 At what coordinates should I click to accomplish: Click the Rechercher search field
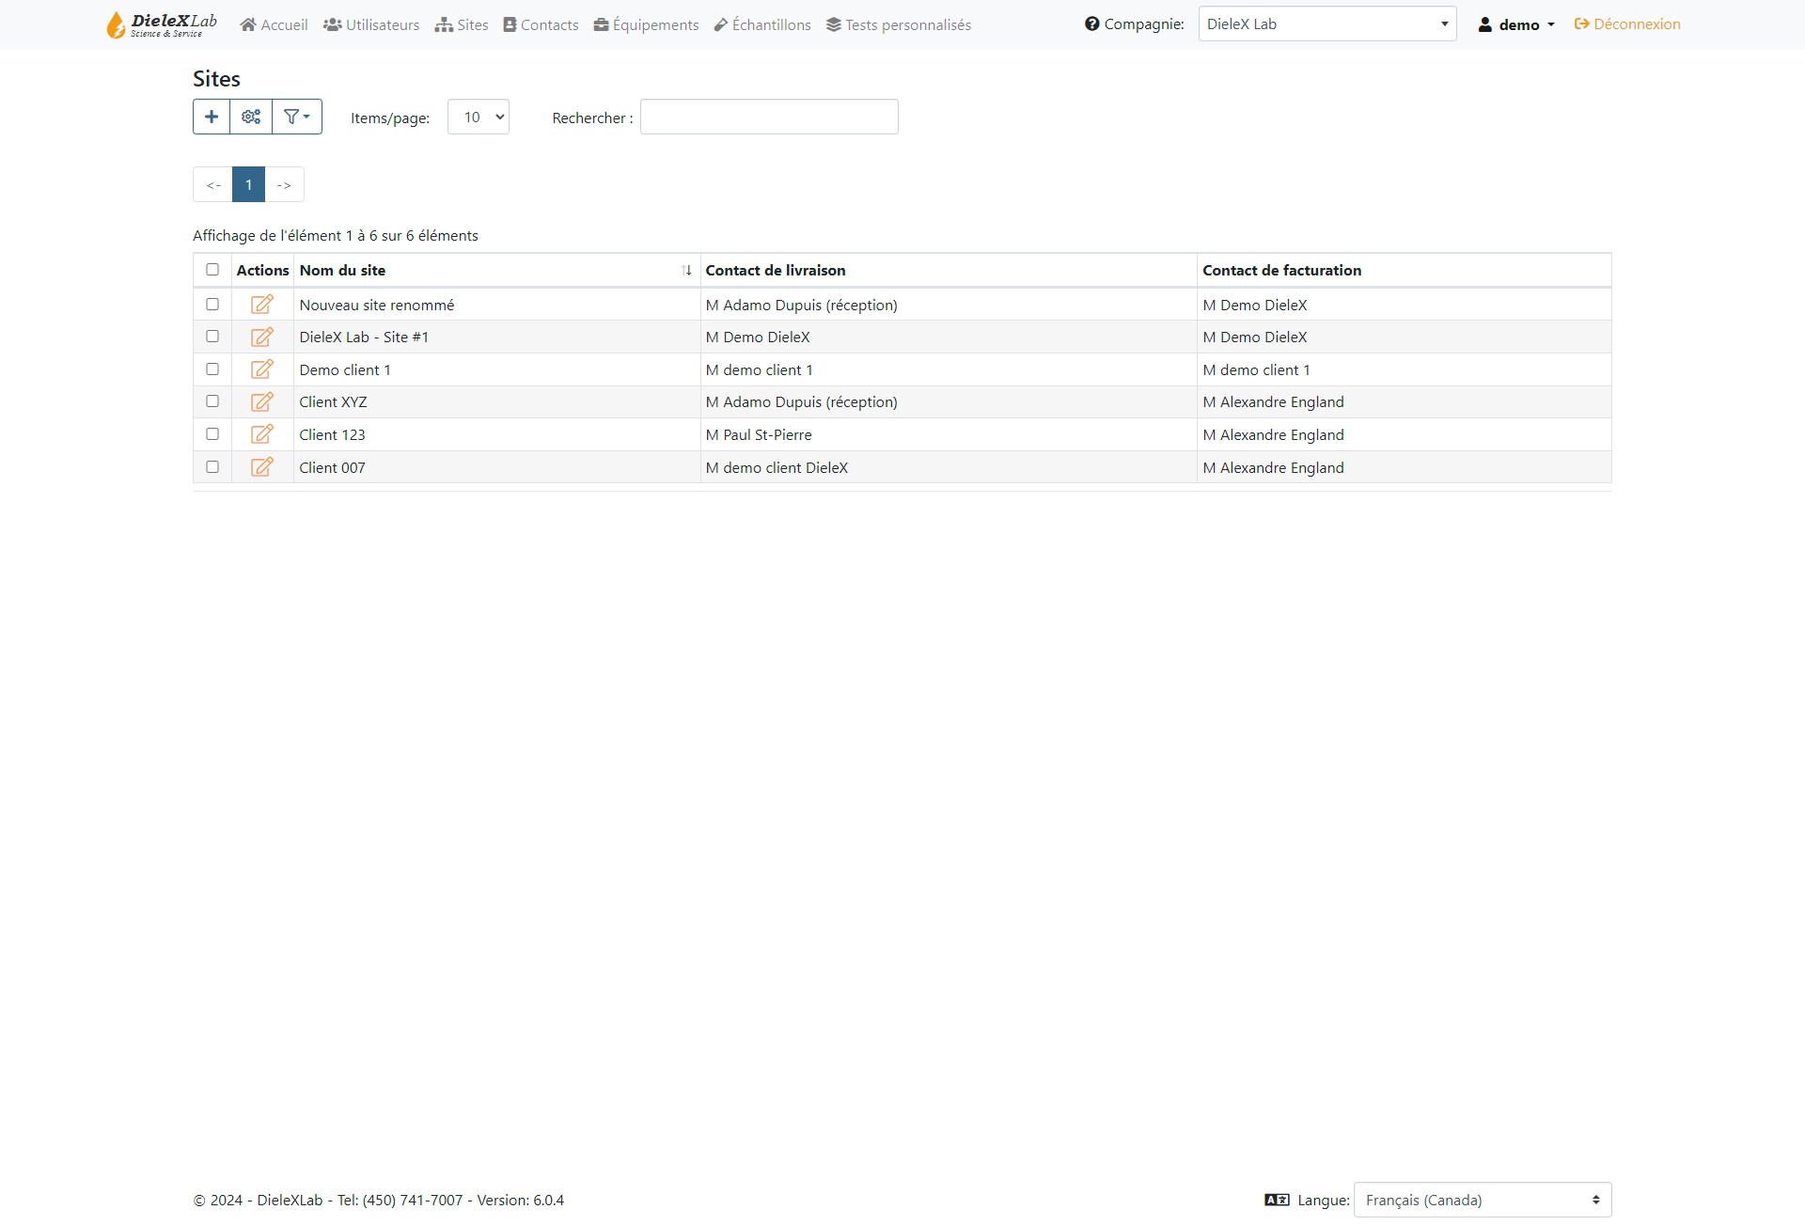pyautogui.click(x=769, y=117)
